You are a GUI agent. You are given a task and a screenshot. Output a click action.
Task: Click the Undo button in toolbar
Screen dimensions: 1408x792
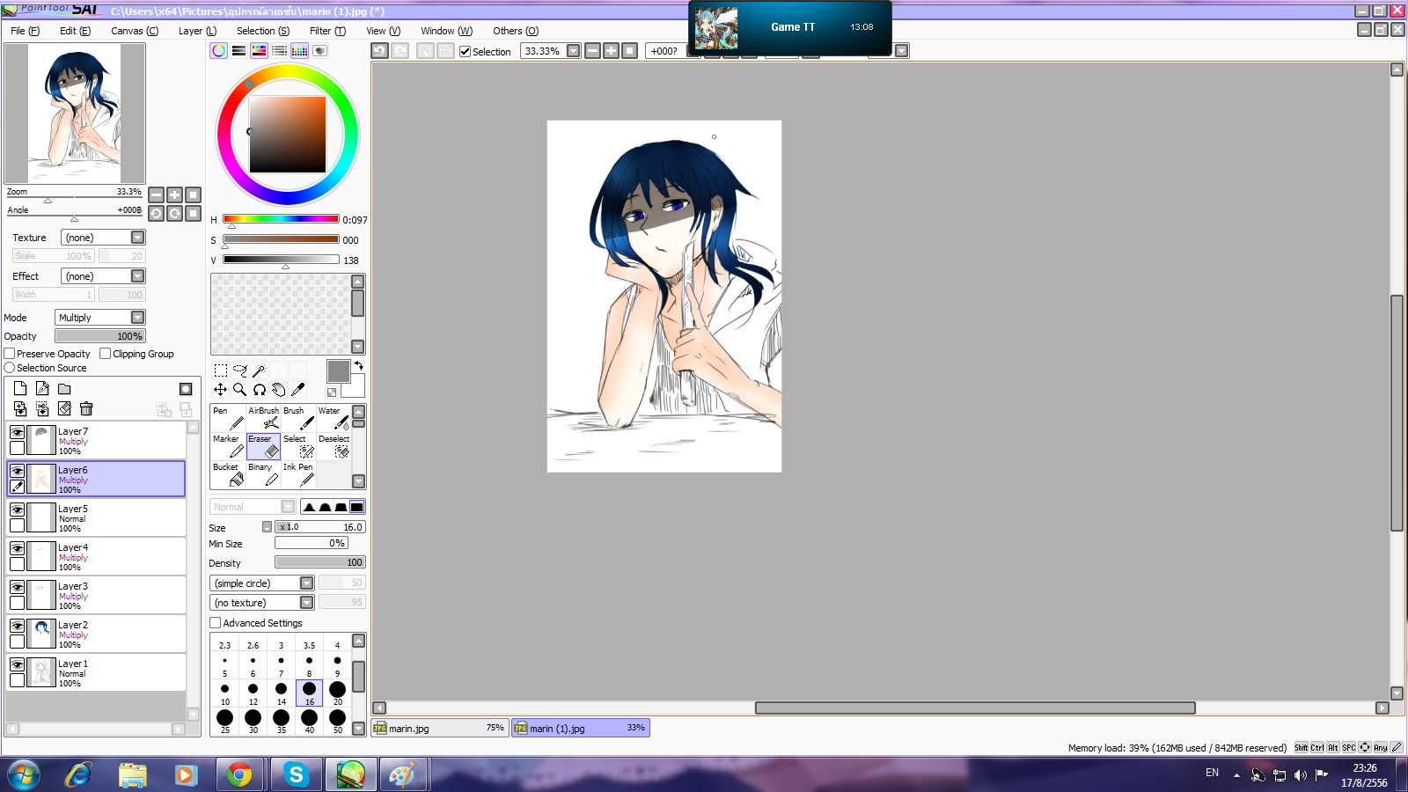pos(379,51)
